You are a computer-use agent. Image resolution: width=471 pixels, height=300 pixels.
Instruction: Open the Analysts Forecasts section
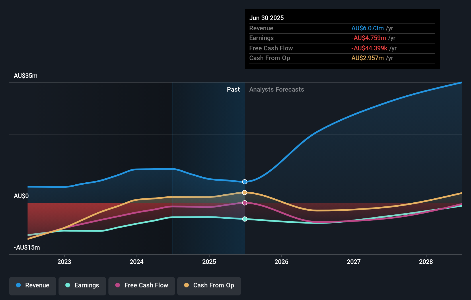[277, 89]
